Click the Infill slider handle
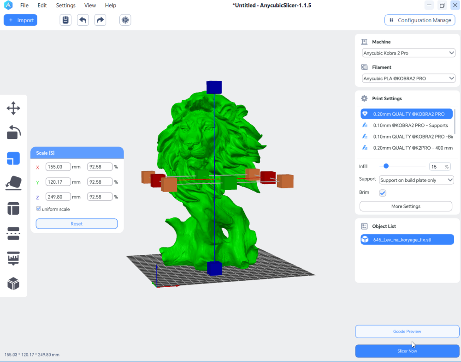The image size is (461, 362). tap(386, 166)
